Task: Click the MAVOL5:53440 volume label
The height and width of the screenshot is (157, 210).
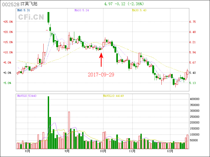Action: [27, 96]
